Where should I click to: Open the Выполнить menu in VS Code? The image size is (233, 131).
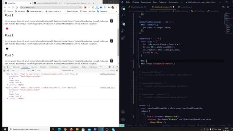(x=173, y=2)
